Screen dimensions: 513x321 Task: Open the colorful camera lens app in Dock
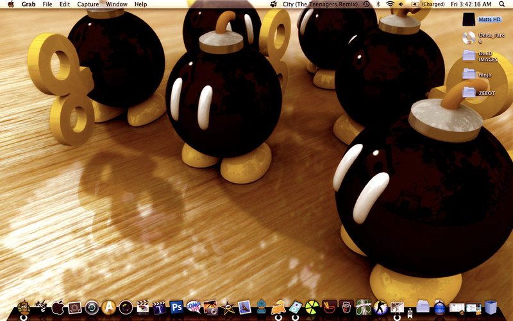tap(126, 308)
